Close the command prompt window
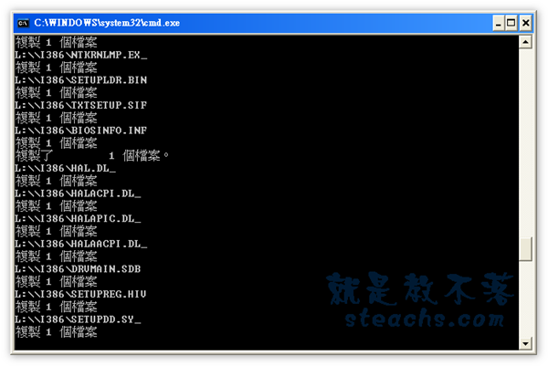548x366 pixels. tap(525, 24)
